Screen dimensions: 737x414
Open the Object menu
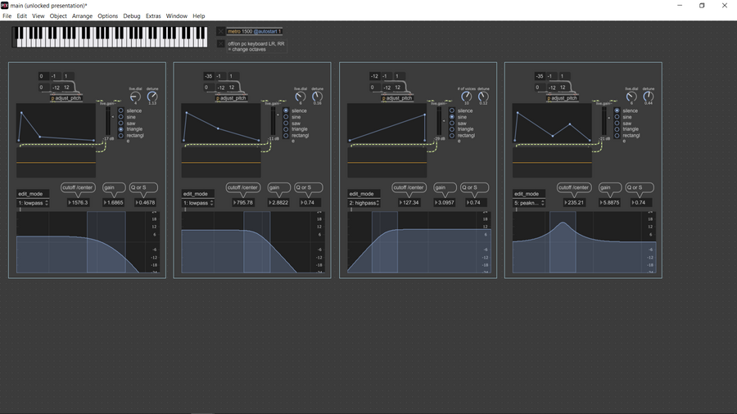[58, 16]
